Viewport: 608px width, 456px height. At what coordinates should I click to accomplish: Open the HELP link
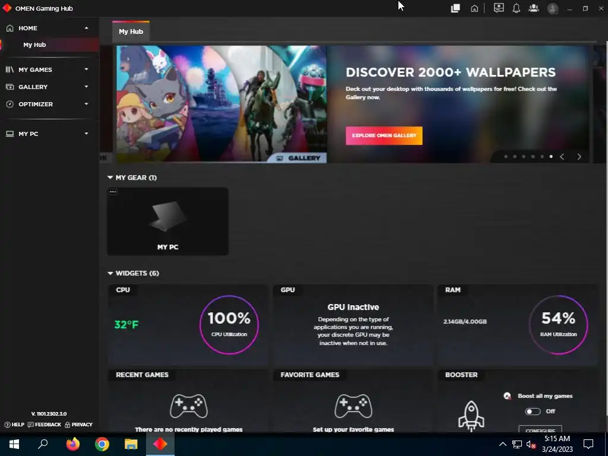click(14, 425)
